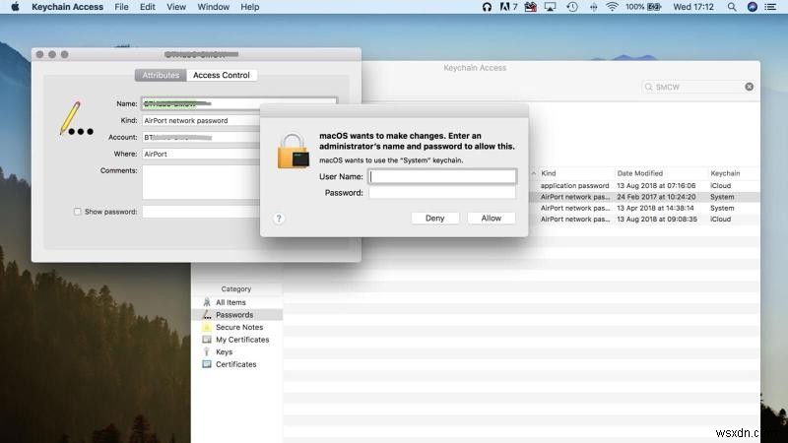Select the 13 Apr 2018 AirPort row
788x443 pixels.
[x=645, y=208]
